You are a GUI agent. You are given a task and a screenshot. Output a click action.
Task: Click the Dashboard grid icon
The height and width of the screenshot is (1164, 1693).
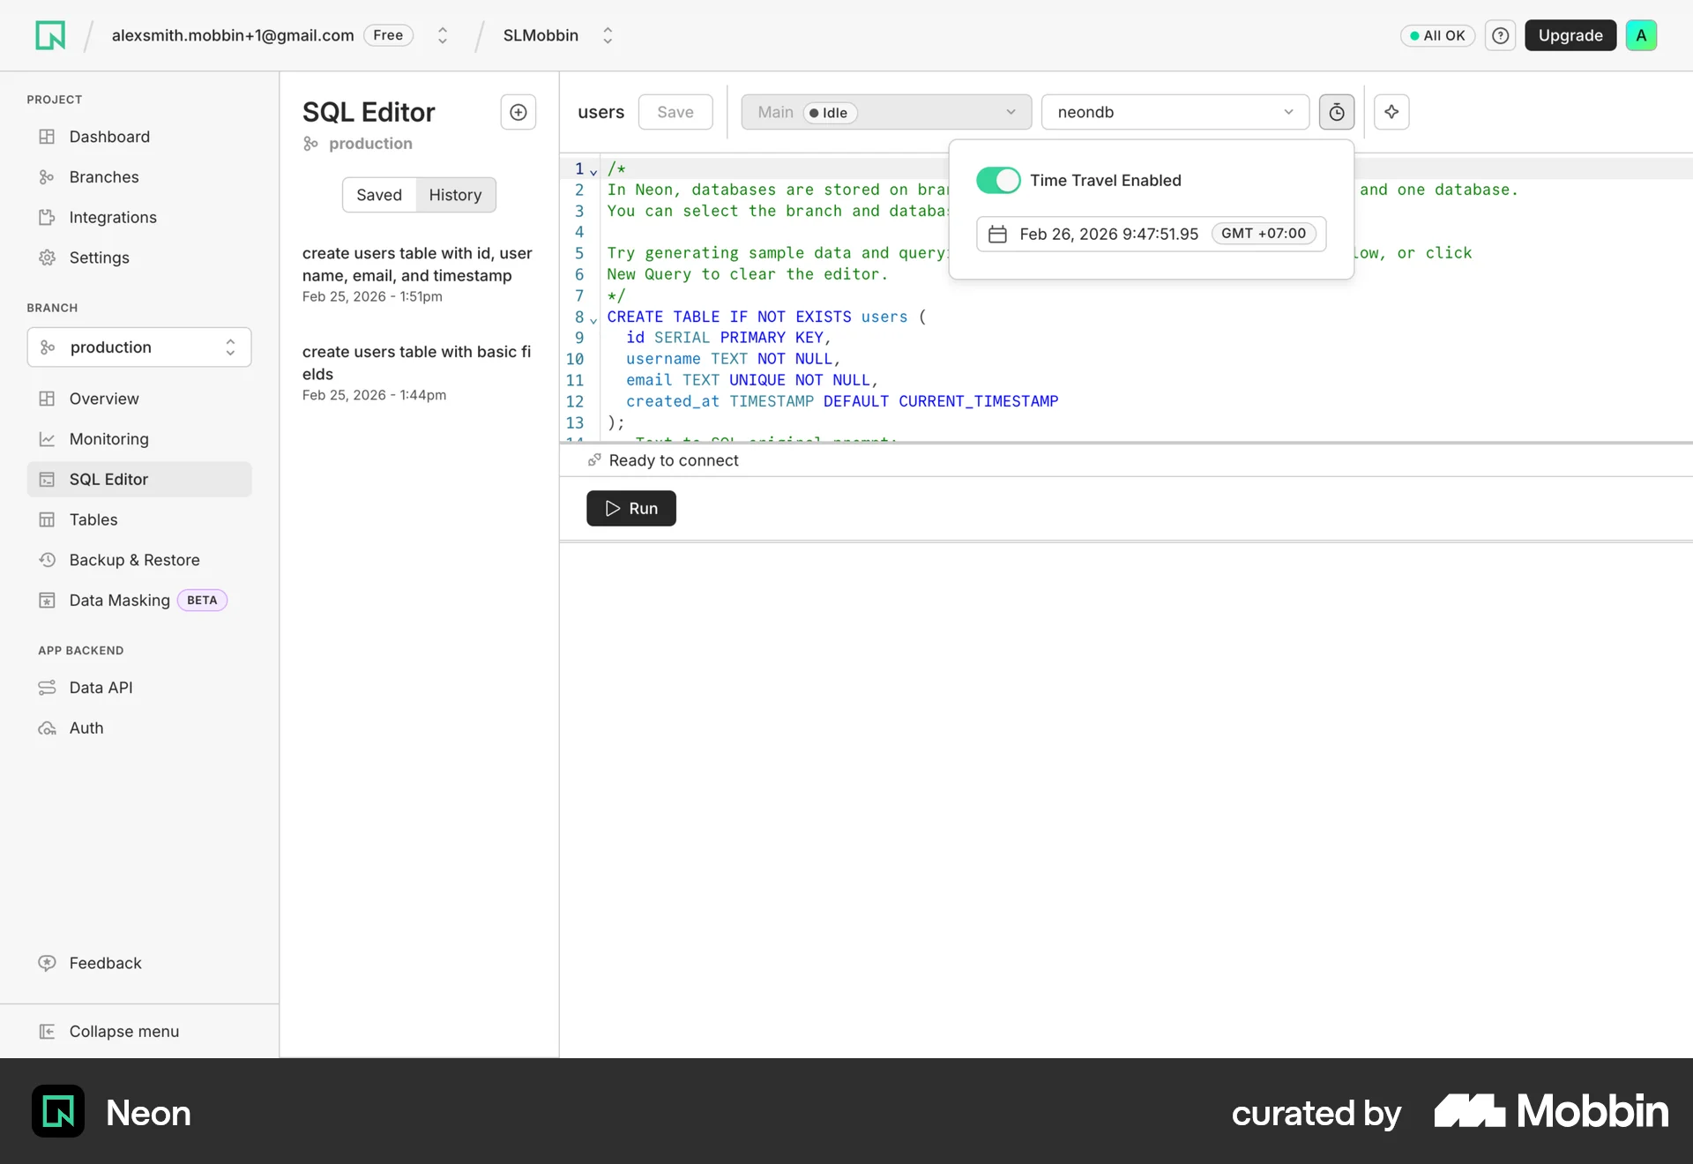tap(47, 137)
